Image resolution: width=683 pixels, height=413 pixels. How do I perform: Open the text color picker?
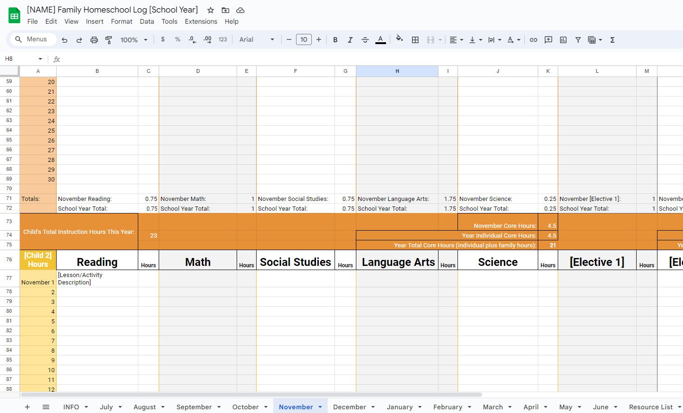(380, 39)
